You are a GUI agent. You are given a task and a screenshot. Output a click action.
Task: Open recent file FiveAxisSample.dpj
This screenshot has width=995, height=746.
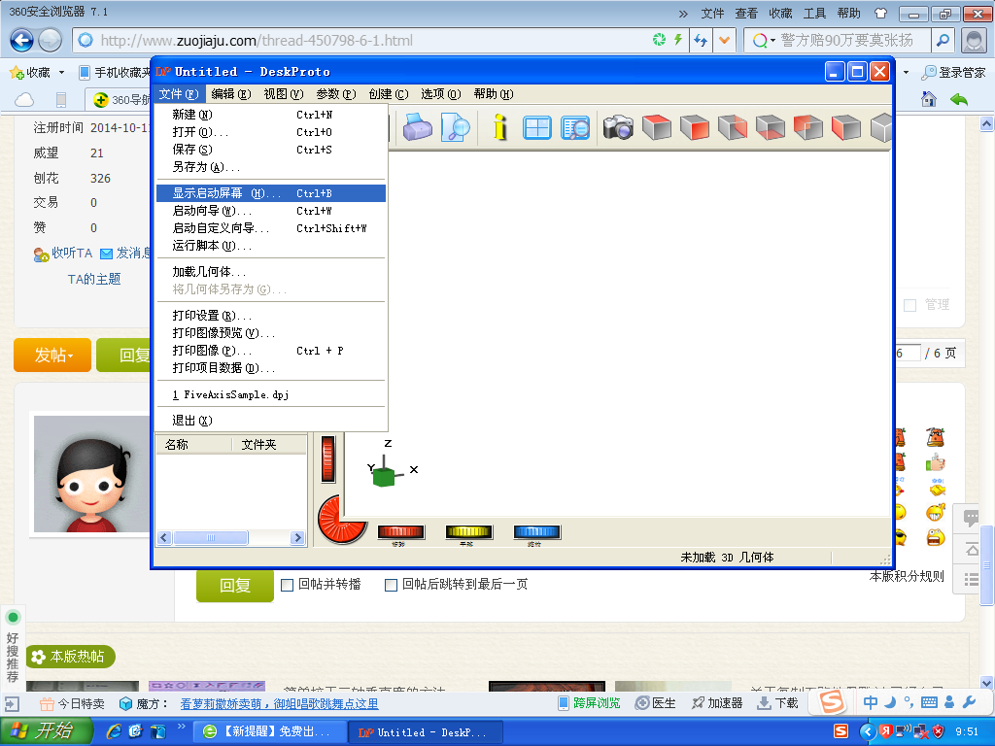coord(270,394)
